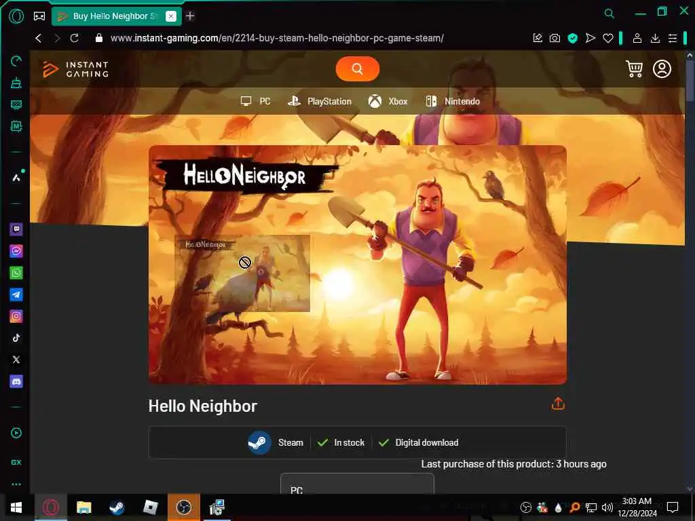Open the monitor icon in the sidebar
Screen dimensions: 695x521
[x=16, y=104]
